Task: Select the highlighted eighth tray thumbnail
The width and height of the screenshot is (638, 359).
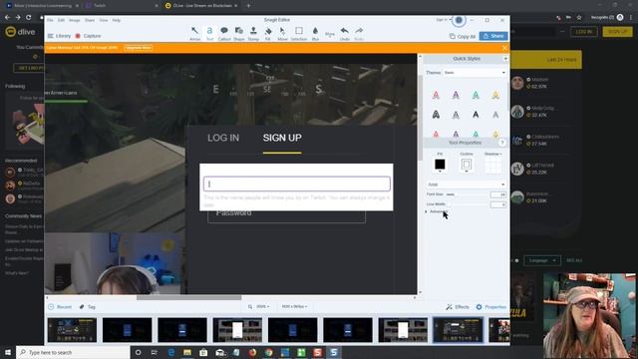Action: [458, 330]
